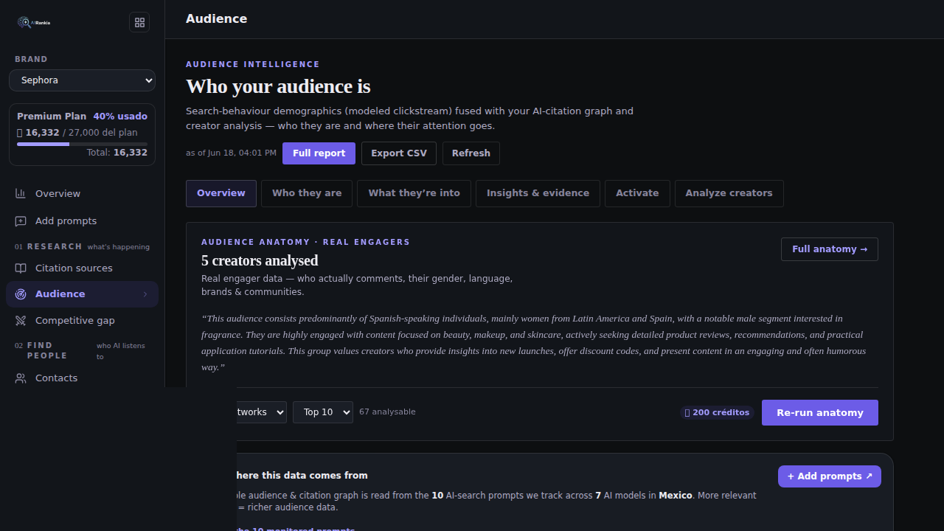Click the Competitive gap swords icon
This screenshot has height=531, width=944.
[21, 320]
